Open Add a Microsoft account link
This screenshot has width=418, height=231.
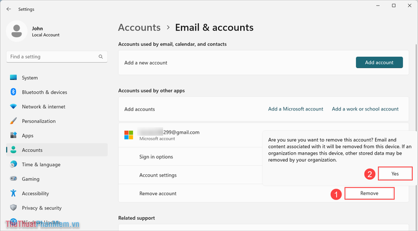click(296, 109)
